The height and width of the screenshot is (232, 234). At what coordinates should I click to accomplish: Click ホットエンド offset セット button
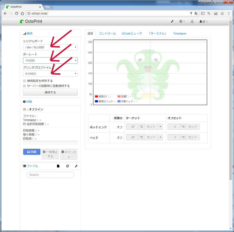coord(193,127)
